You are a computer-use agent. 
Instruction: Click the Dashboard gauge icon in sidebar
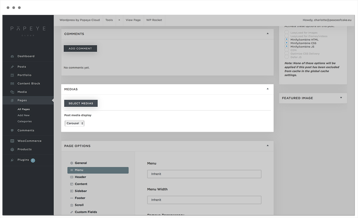click(x=12, y=56)
